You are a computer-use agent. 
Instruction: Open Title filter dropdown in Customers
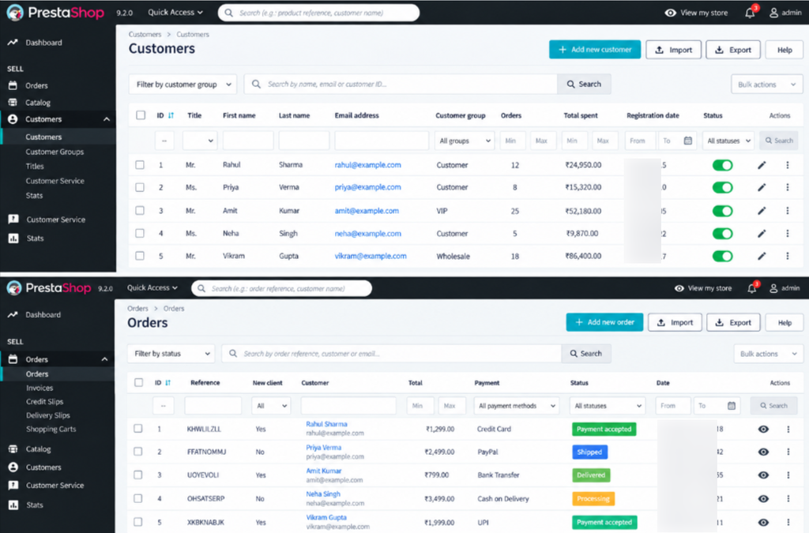(200, 141)
